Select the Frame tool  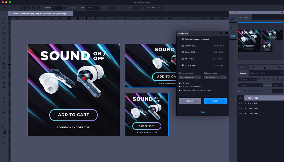click(4, 43)
